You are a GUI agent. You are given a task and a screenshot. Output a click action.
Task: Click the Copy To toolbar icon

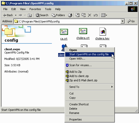pyautogui.click(x=84, y=15)
